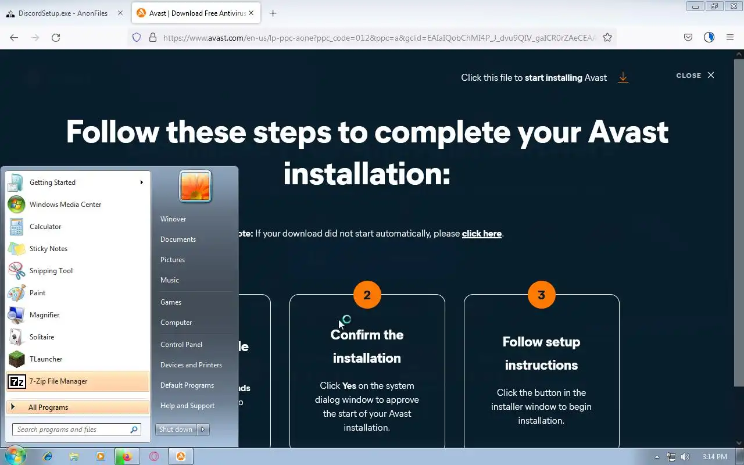Open Windows Explorer from taskbar
The image size is (744, 465).
(x=74, y=456)
